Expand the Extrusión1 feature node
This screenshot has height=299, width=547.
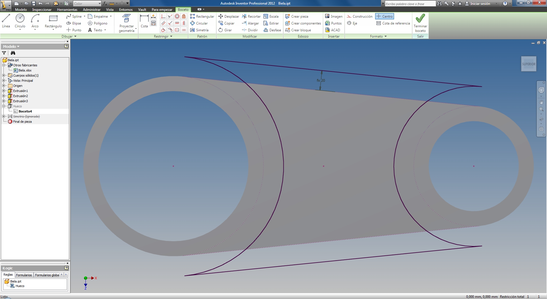(4, 91)
